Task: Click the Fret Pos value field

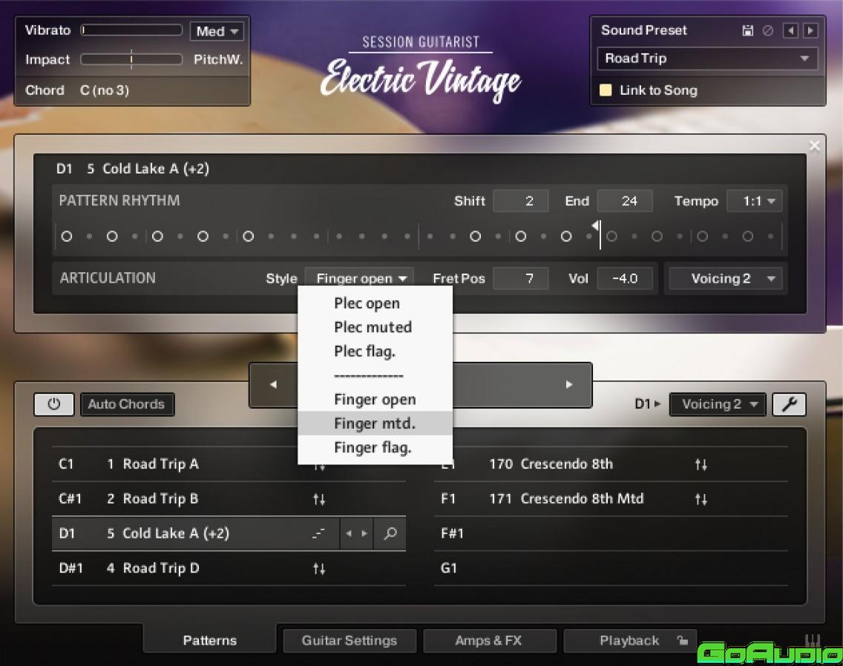Action: point(520,278)
